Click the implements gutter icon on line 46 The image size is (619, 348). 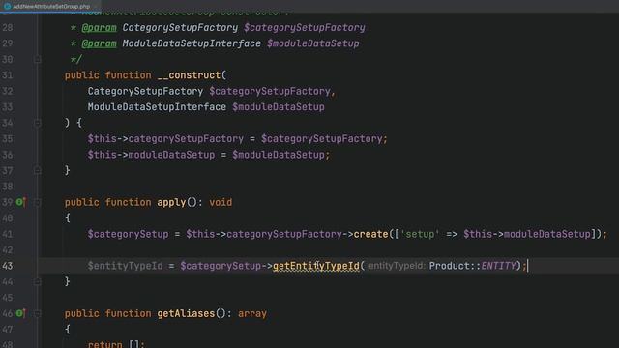pyautogui.click(x=20, y=313)
